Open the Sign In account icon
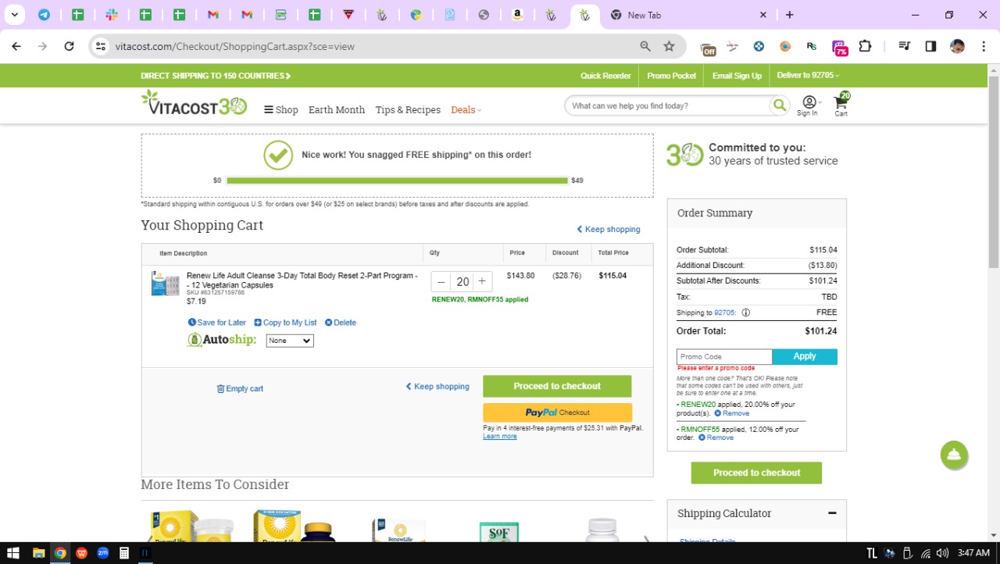Viewport: 1000px width, 564px height. (808, 105)
